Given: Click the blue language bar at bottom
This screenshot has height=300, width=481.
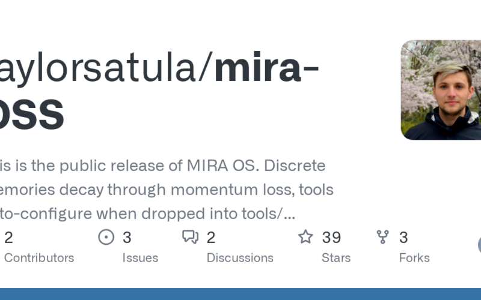Looking at the screenshot, I should coord(240,294).
